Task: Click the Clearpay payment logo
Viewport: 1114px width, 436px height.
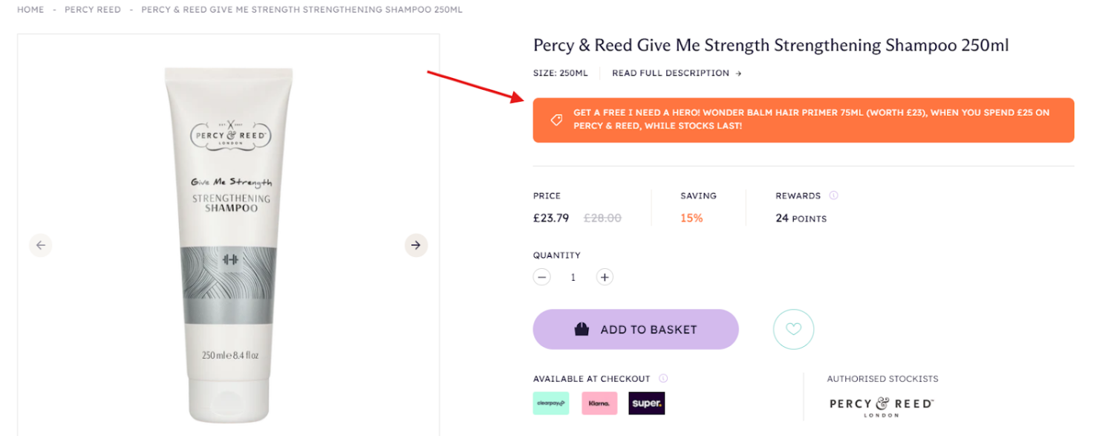Action: click(551, 403)
